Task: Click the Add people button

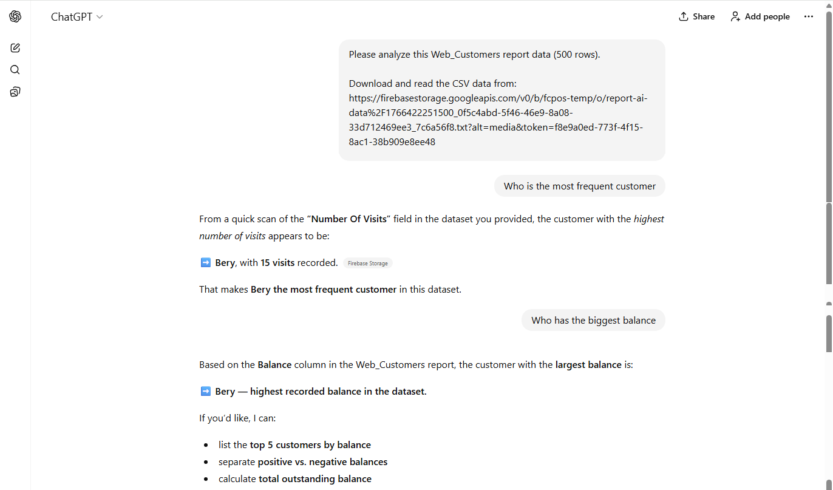Action: pos(760,17)
